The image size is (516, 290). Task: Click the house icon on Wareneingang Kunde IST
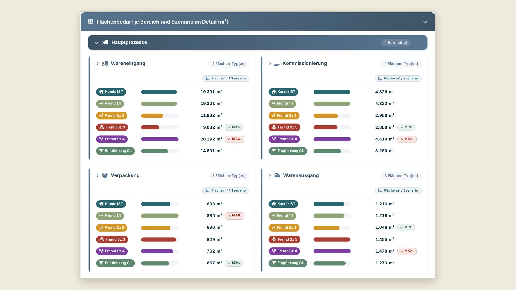tap(101, 92)
